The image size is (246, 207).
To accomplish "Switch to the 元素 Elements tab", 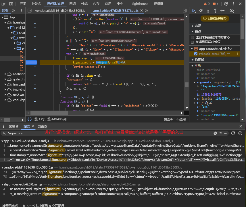I will point(23,4).
